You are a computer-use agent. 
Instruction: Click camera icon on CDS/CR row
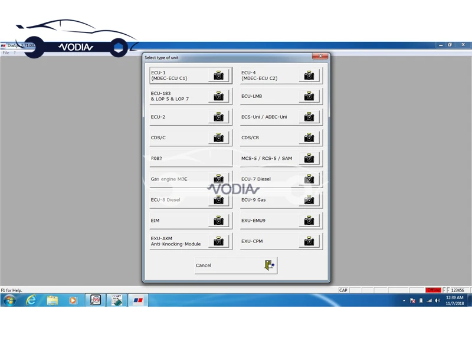[x=309, y=137]
